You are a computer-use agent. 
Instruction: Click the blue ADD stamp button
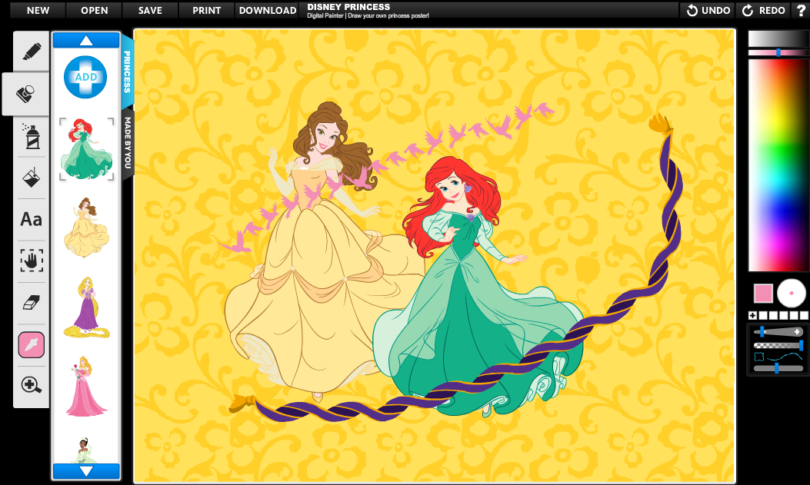[85, 77]
